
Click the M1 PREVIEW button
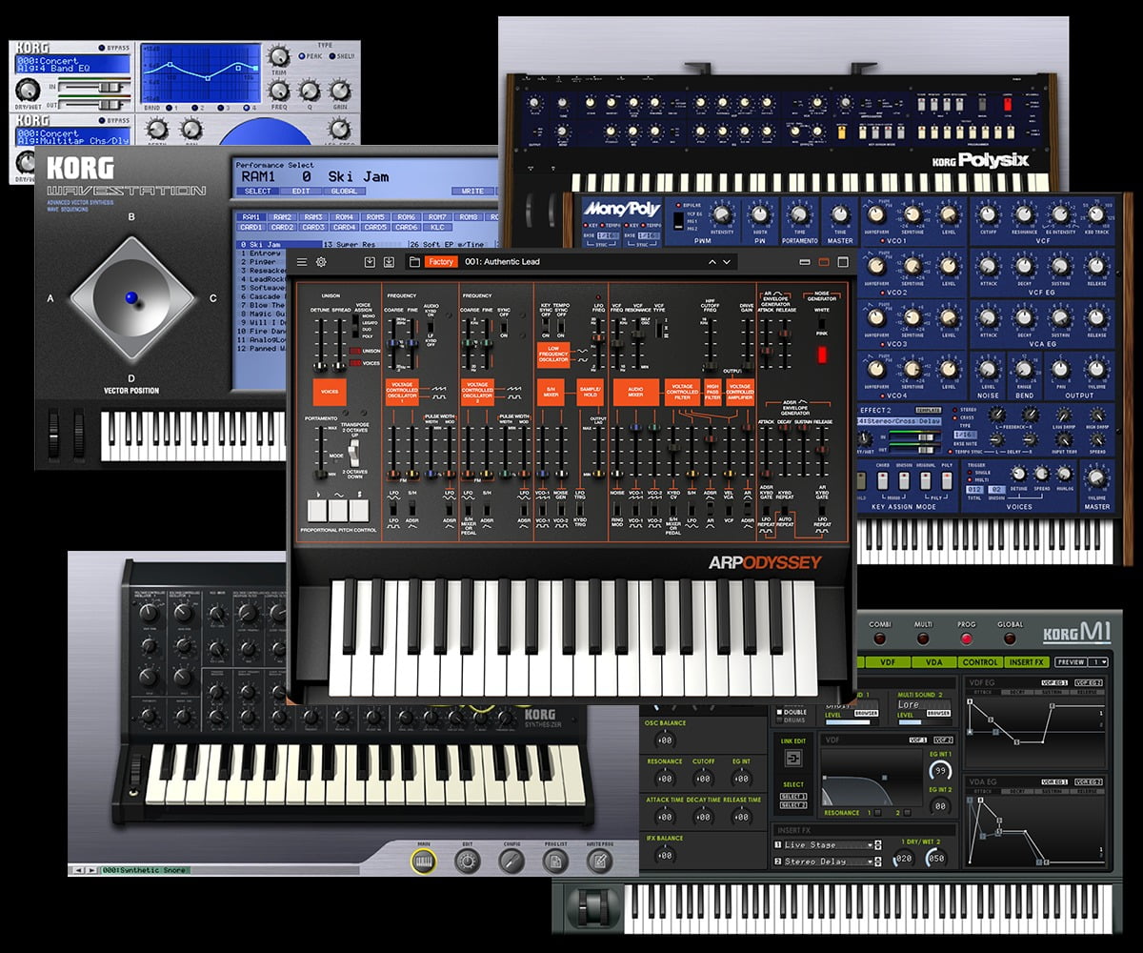[x=1071, y=661]
